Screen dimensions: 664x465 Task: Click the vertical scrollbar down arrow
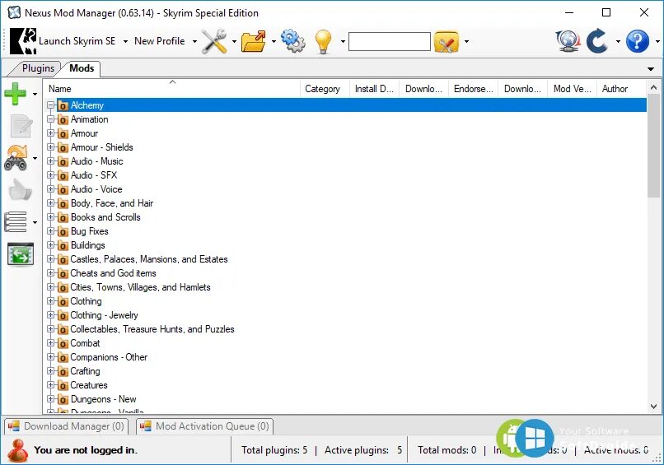click(653, 407)
